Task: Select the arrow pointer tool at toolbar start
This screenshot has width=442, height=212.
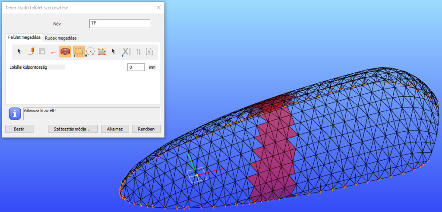Action: (19, 51)
